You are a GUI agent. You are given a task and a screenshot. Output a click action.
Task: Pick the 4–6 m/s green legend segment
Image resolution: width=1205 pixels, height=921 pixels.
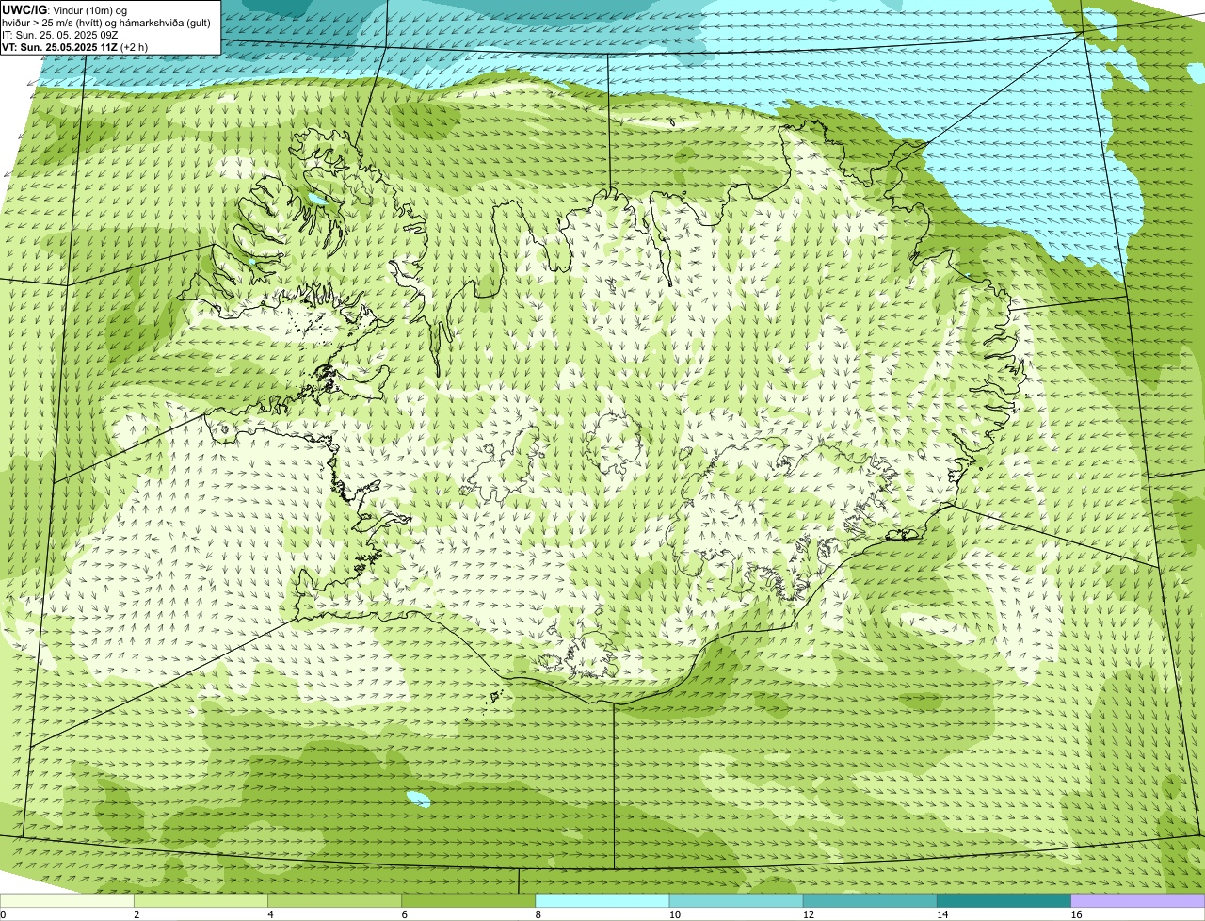tap(336, 900)
